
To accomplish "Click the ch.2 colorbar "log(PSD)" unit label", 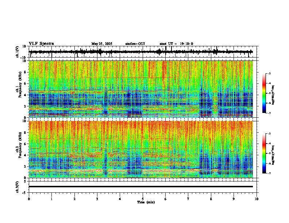I will pyautogui.click(x=273, y=155).
